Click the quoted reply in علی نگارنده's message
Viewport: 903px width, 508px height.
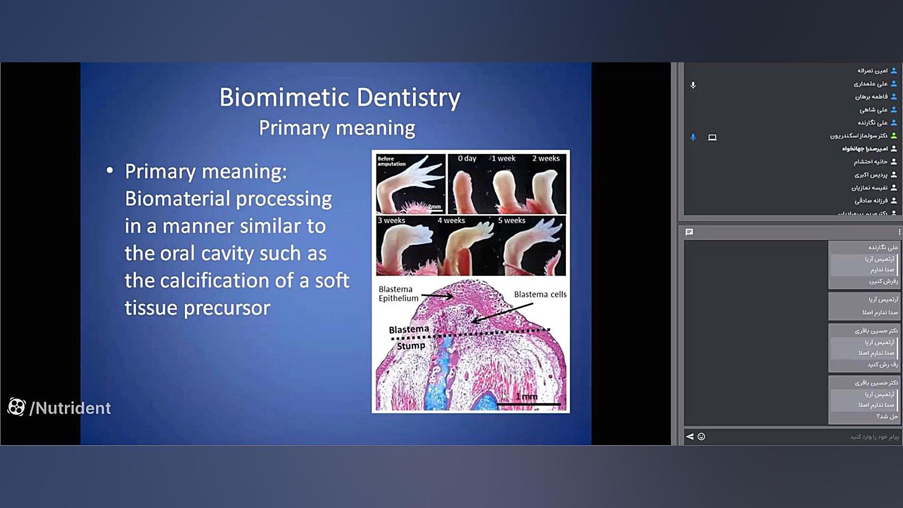[x=864, y=265]
